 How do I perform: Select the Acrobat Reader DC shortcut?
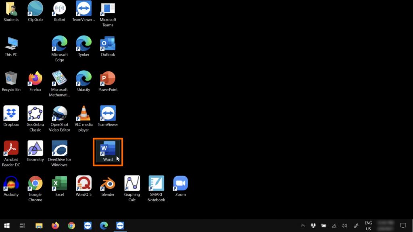coord(11,149)
